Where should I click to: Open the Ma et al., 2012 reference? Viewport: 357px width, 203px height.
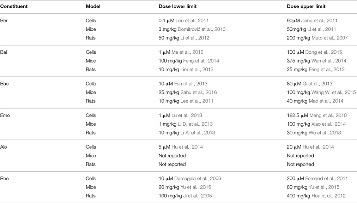187,52
